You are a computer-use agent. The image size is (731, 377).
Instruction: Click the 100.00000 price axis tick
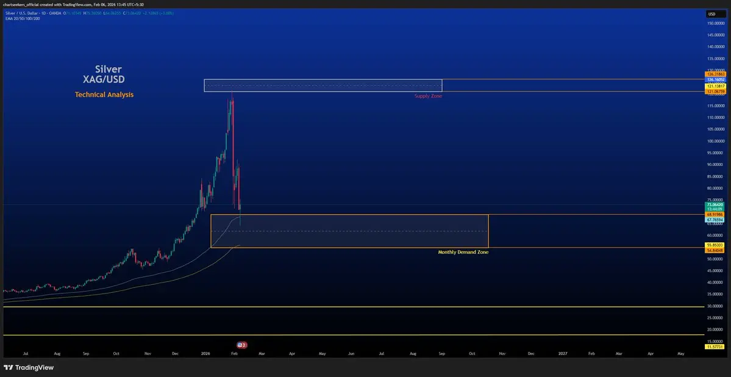[716, 141]
